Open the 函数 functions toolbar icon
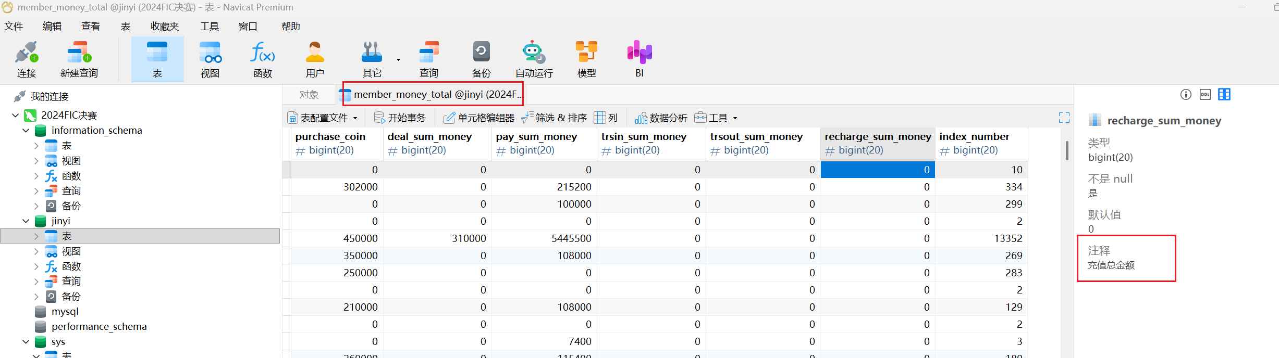Image resolution: width=1279 pixels, height=358 pixels. click(263, 58)
